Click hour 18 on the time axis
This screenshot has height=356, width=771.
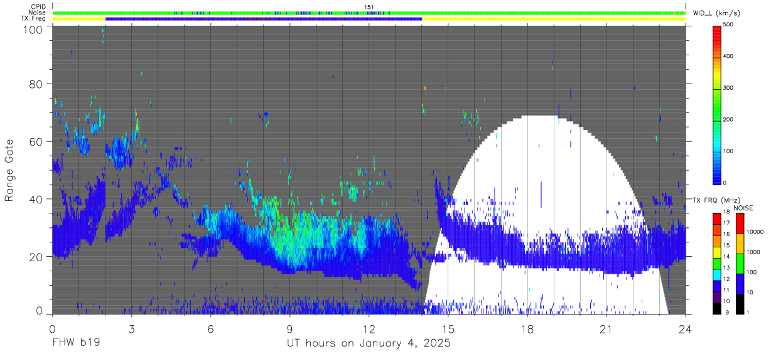click(527, 329)
